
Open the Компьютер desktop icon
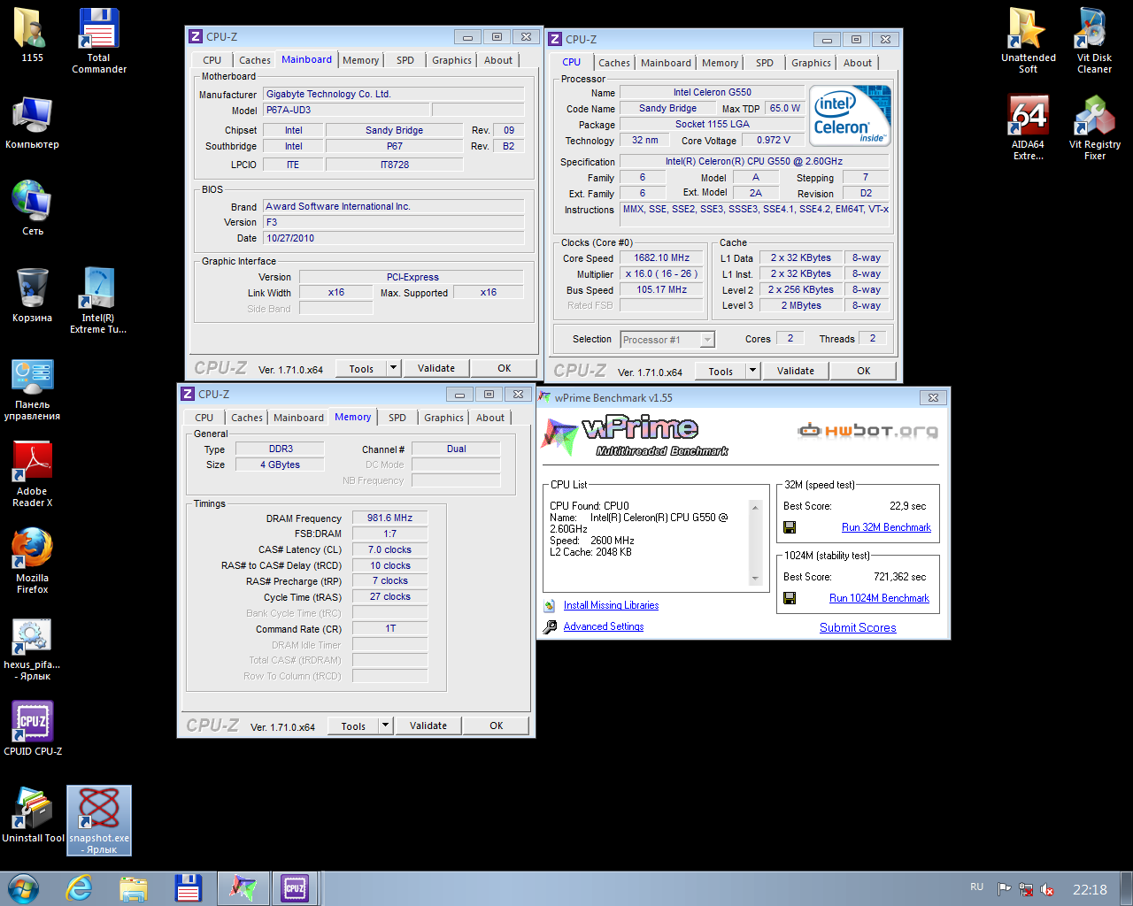pos(32,122)
